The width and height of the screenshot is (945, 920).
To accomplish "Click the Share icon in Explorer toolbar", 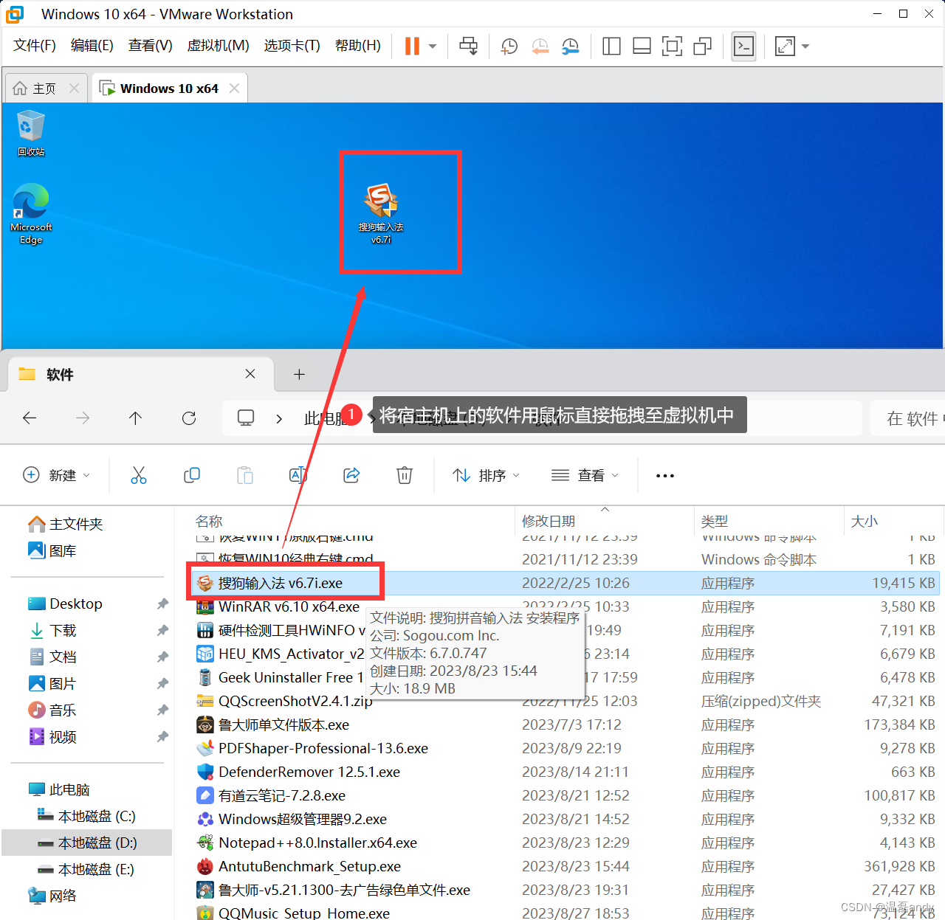I will [x=351, y=475].
